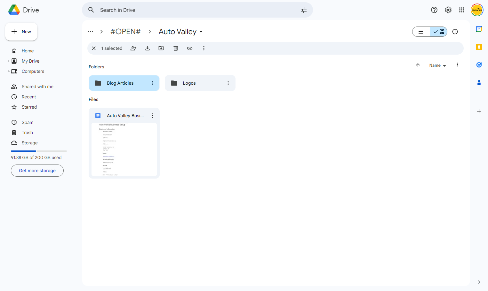This screenshot has width=488, height=291.
Task: Switch to list layout view
Action: coord(421,32)
